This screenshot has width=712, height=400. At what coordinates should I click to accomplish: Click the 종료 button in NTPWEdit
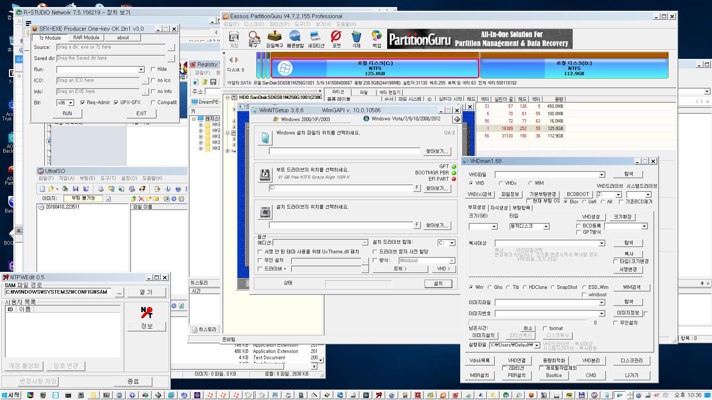(x=133, y=381)
